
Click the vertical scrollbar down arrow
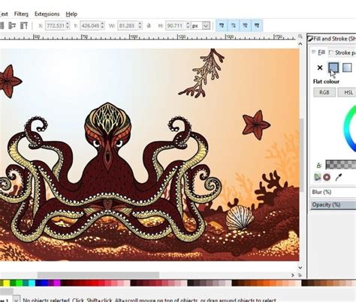[x=300, y=268]
